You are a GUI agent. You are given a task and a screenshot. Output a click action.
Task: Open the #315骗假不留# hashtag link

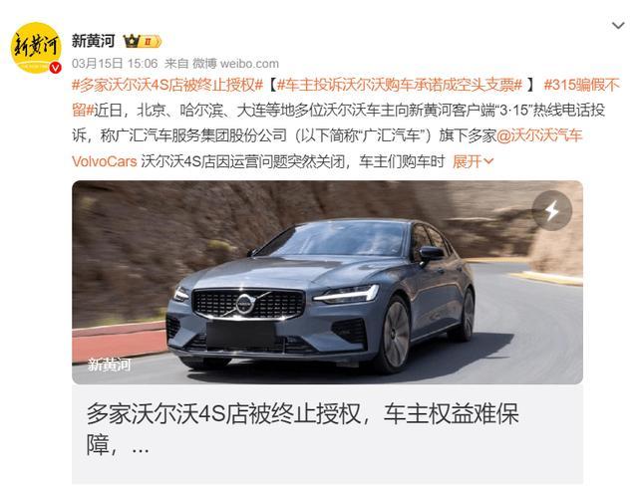582,85
